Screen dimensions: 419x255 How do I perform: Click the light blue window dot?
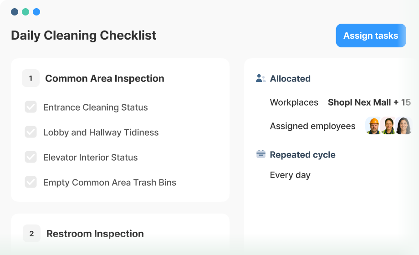point(36,12)
